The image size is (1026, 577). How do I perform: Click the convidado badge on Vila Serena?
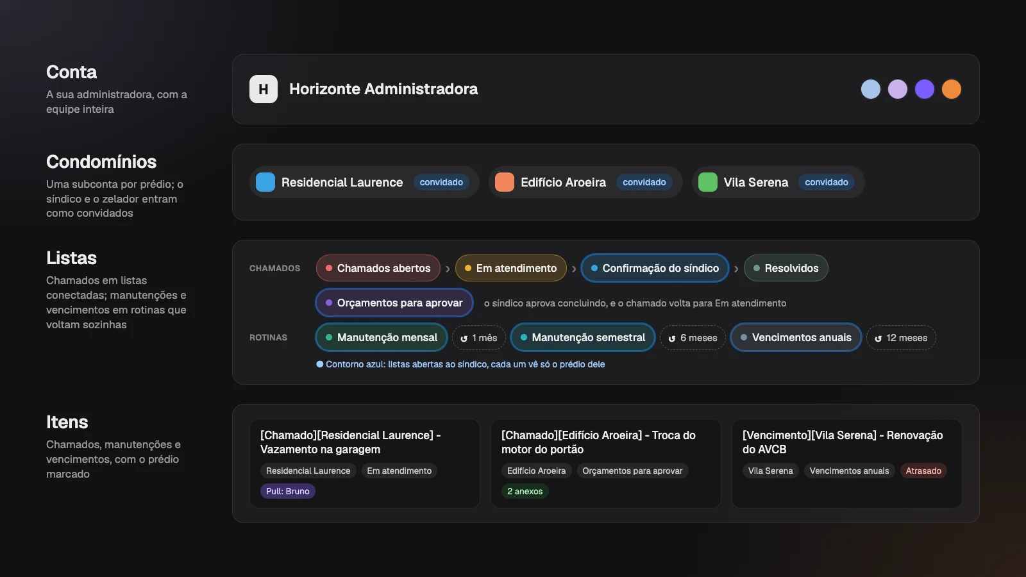coord(827,182)
